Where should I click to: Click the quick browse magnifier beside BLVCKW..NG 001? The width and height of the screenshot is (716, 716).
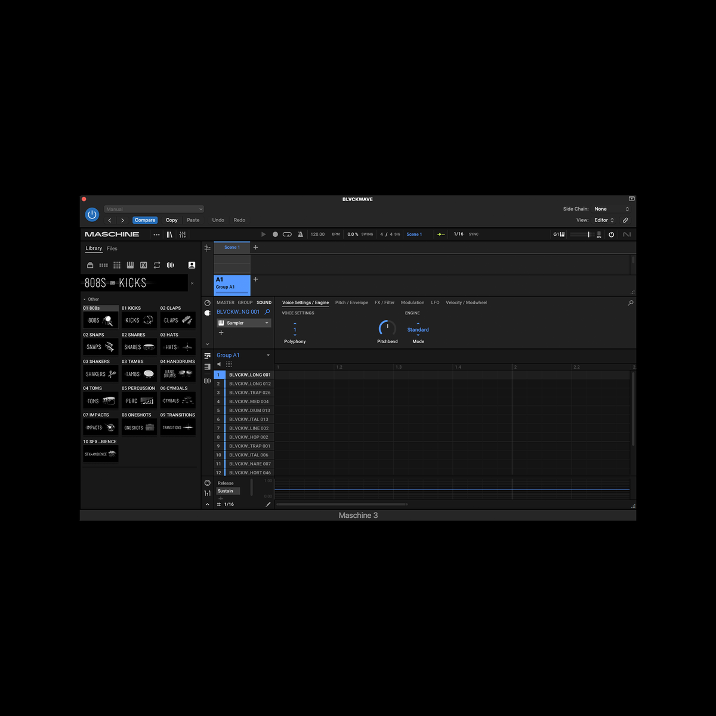(x=267, y=312)
